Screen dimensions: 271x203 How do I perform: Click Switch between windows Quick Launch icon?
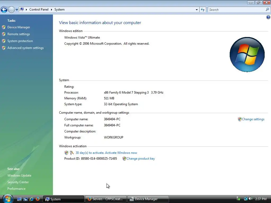click(x=25, y=199)
